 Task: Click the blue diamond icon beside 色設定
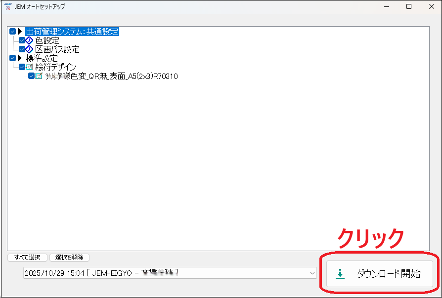pyautogui.click(x=29, y=40)
